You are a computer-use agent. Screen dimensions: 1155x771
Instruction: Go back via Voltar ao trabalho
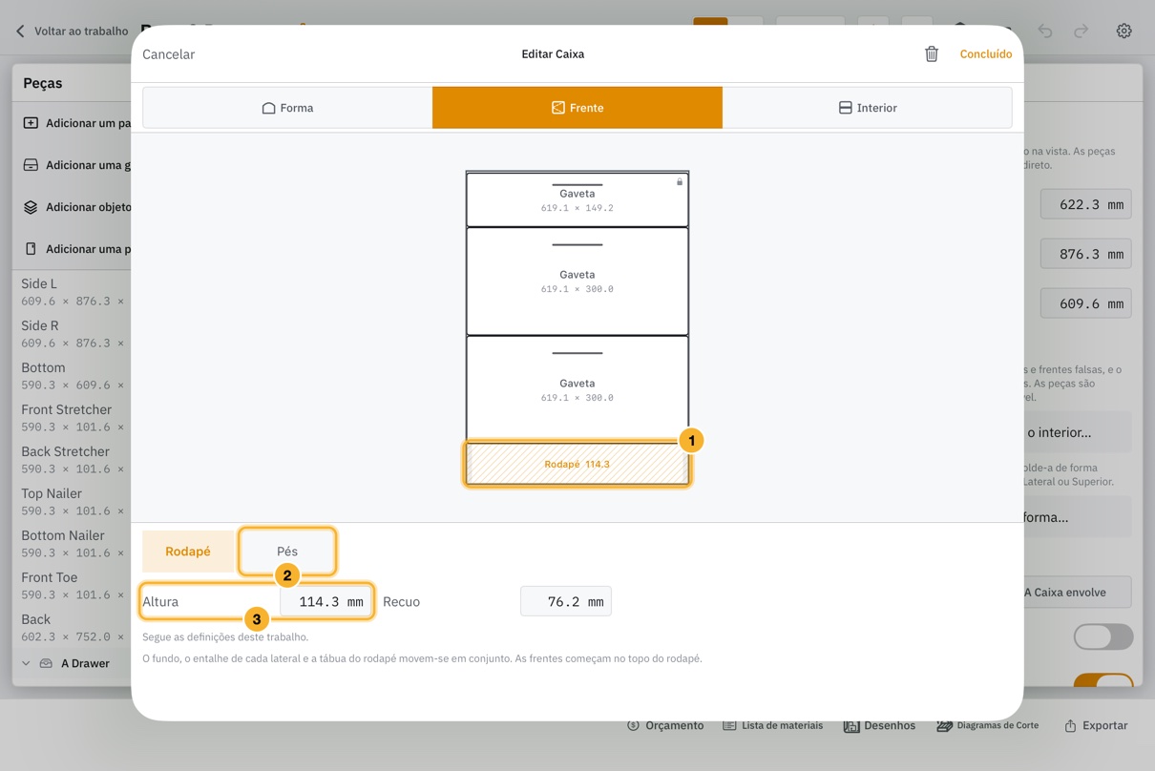point(72,31)
